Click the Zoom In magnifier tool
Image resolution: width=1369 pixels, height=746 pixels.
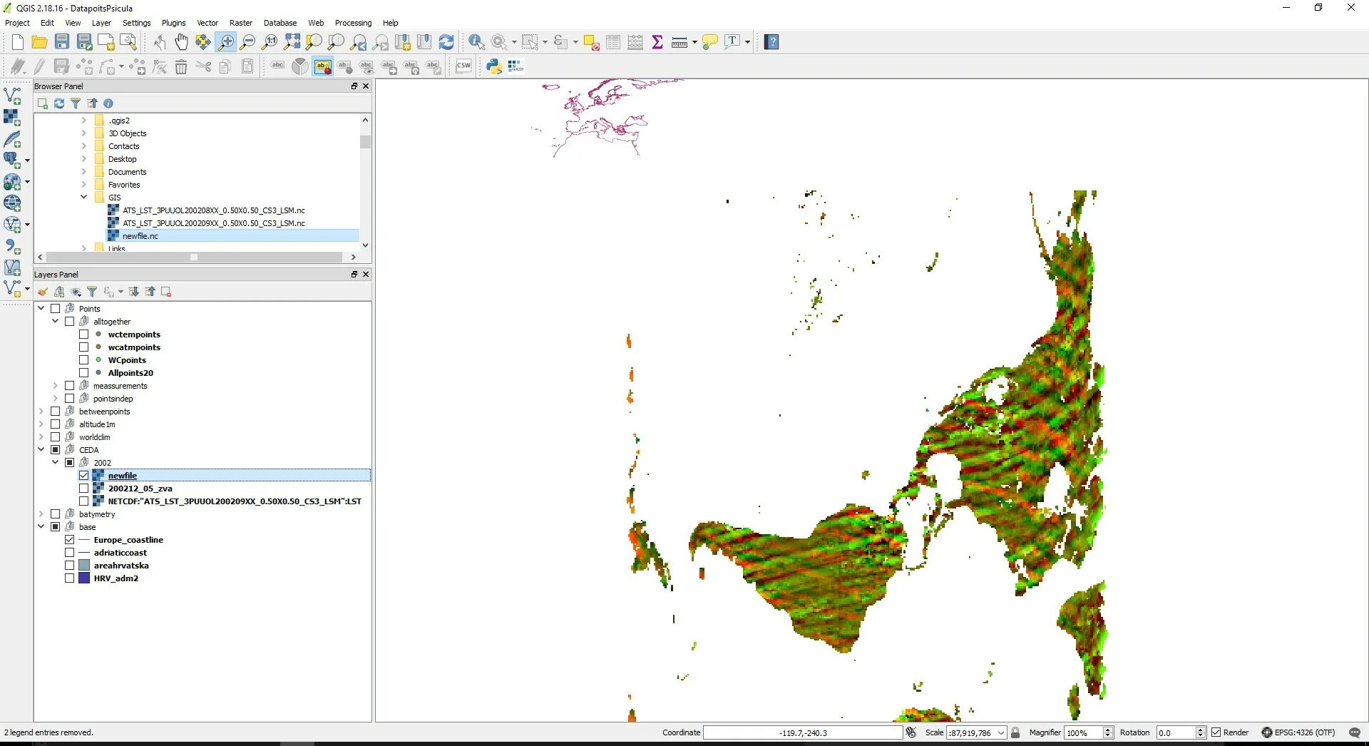tap(225, 42)
